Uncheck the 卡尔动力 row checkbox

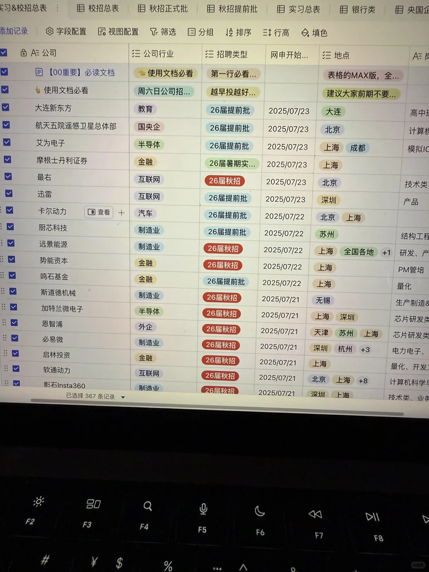[x=10, y=210]
